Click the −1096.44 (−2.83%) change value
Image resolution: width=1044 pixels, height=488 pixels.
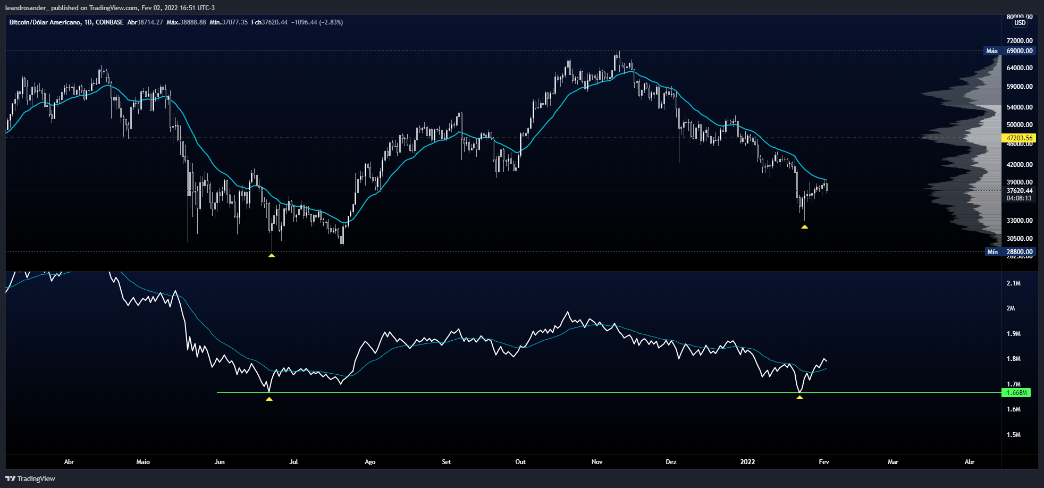[x=317, y=22]
